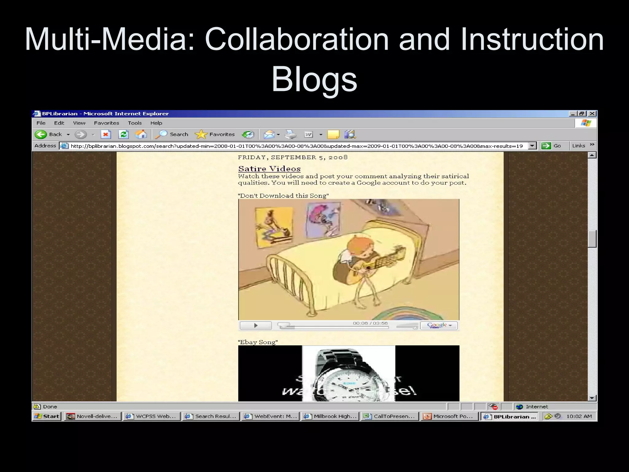Stop page loading with red X icon
Image resolution: width=629 pixels, height=472 pixels.
[106, 134]
